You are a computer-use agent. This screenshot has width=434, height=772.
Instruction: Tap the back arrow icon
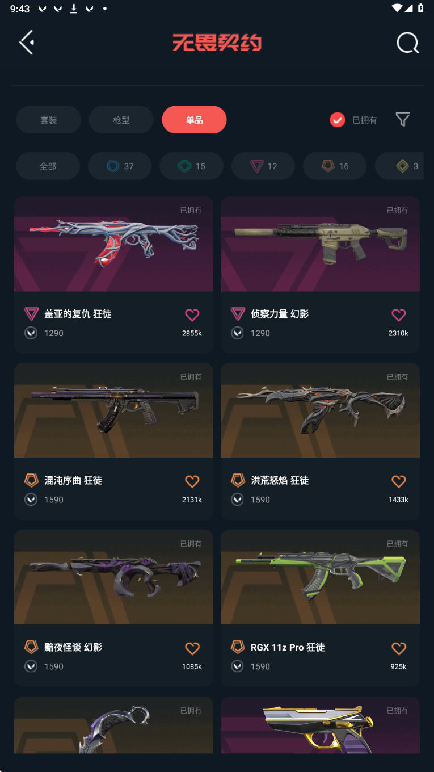click(26, 43)
